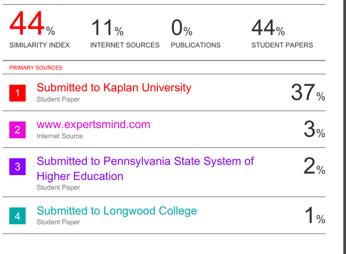Click the 0% Publications figure

181,28
